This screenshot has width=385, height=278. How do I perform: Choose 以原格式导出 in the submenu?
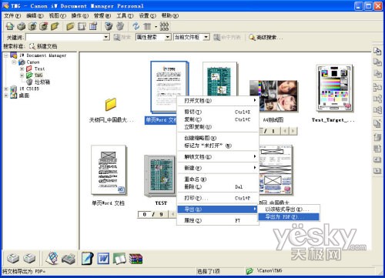point(289,209)
